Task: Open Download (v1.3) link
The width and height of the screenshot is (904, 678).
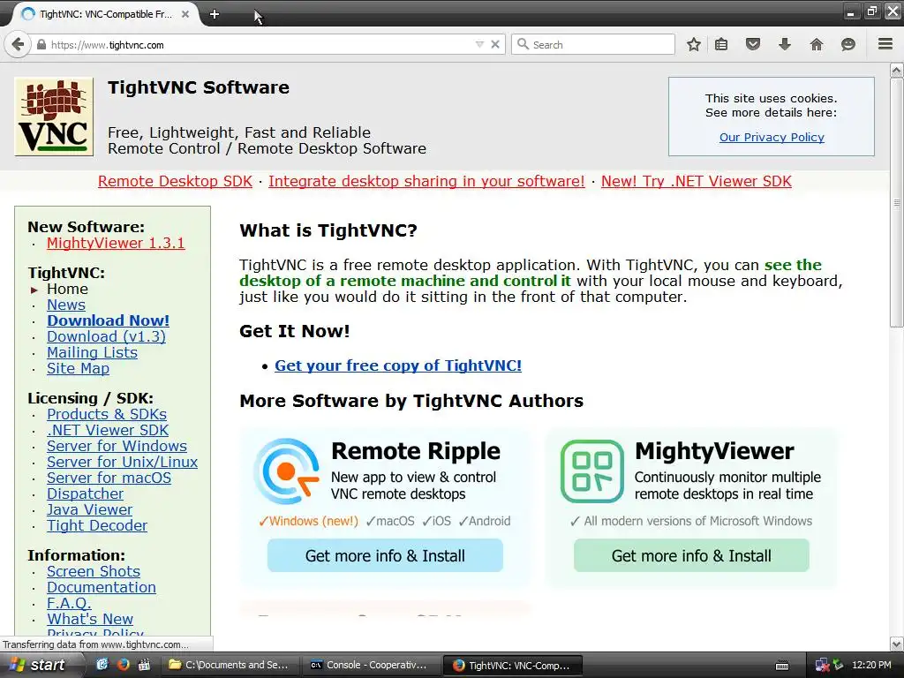Action: pos(106,336)
